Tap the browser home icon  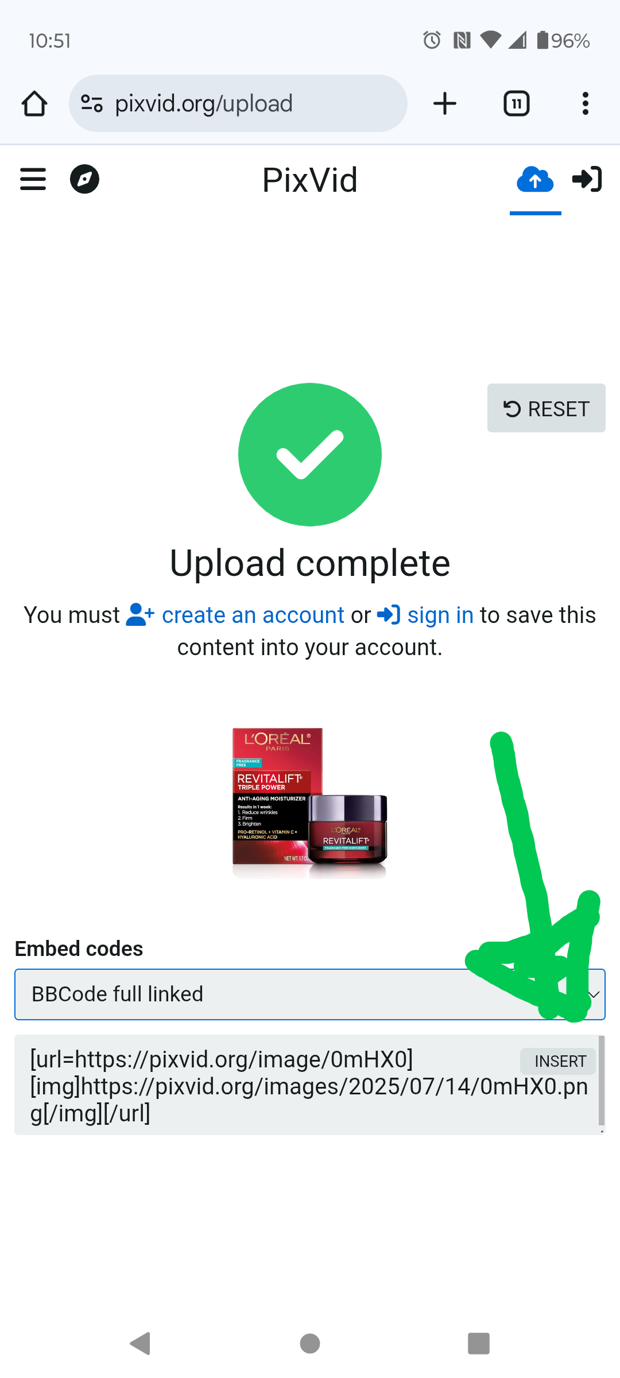click(34, 104)
